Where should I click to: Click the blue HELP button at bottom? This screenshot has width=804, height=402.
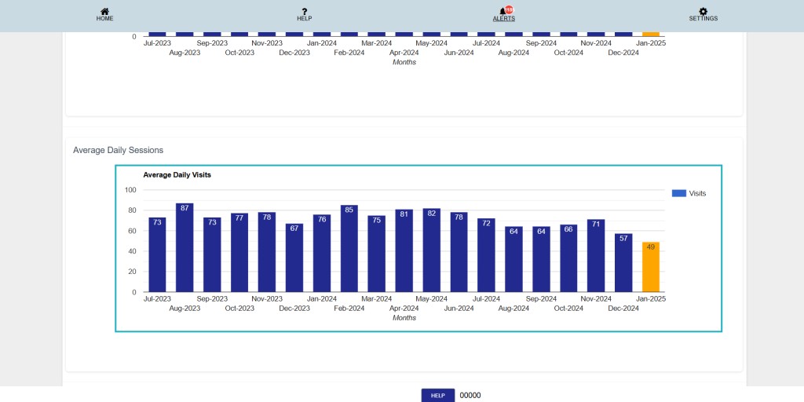click(x=438, y=396)
